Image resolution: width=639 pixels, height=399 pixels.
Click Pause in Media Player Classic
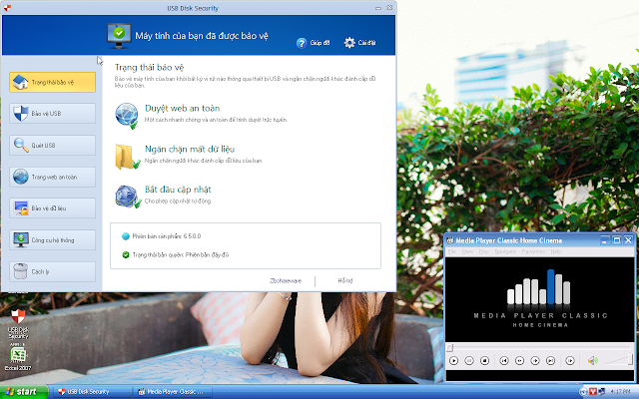point(469,361)
